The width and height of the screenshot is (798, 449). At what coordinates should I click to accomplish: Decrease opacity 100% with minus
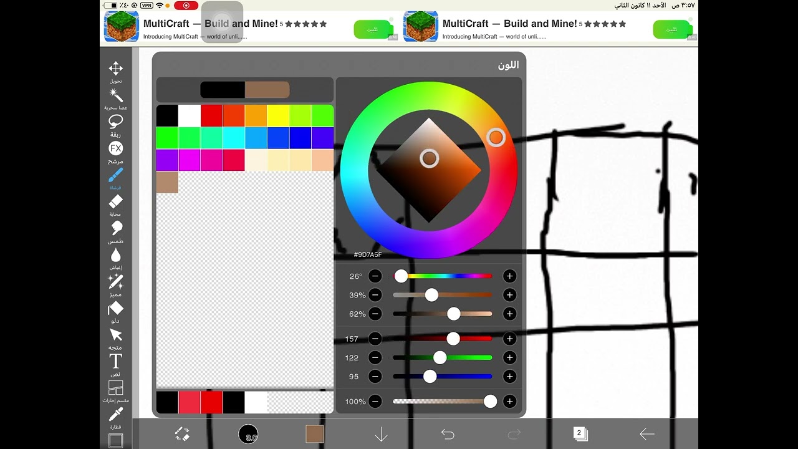[375, 402]
